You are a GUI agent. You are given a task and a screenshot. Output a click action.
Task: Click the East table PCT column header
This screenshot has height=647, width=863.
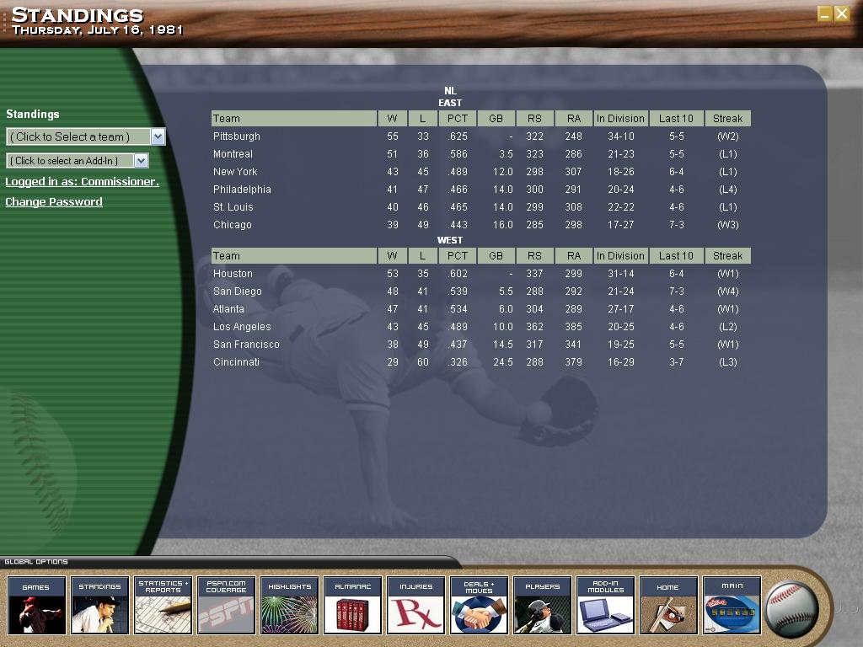point(458,118)
